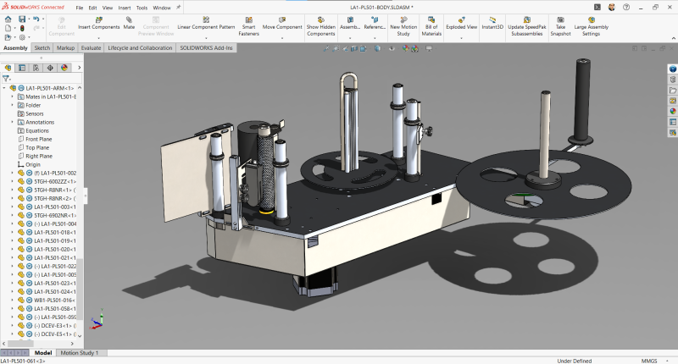The image size is (678, 364).
Task: Click Update SpeedPak Subassemblies
Action: point(527,21)
